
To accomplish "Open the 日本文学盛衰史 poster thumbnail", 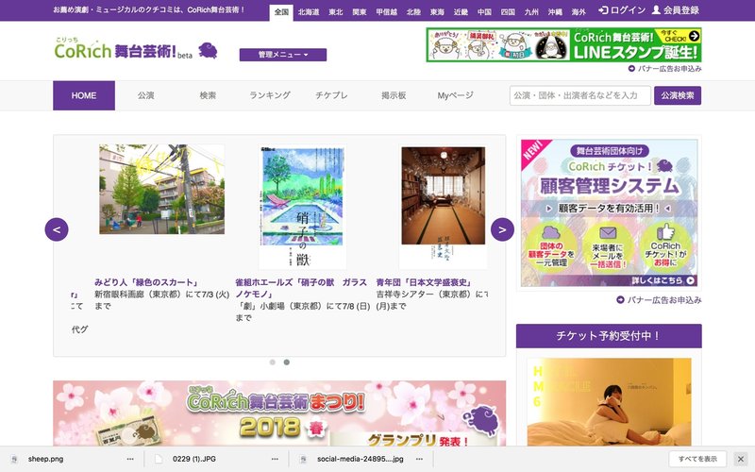I will pos(443,207).
